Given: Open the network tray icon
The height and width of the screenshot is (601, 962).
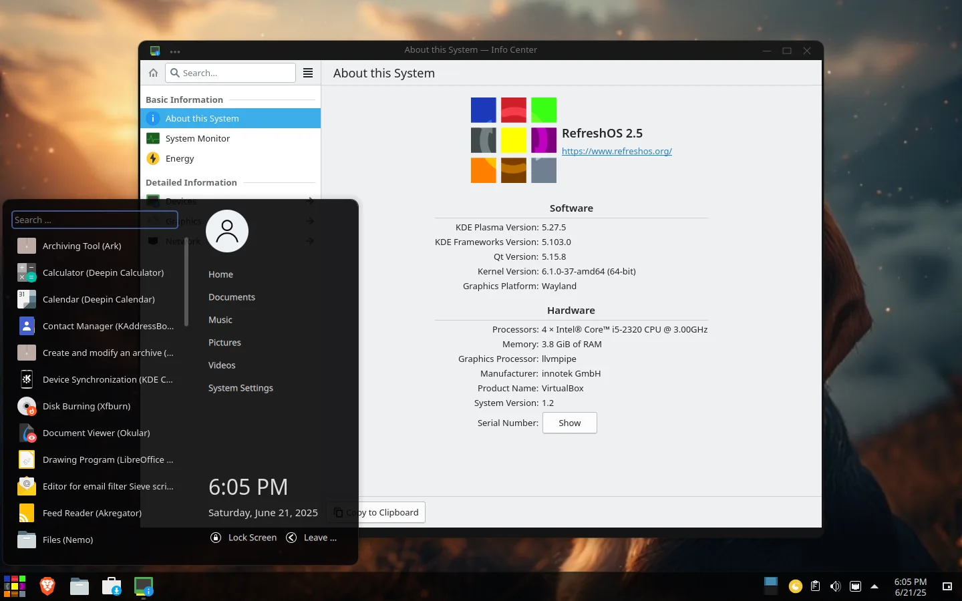Looking at the screenshot, I should 855,586.
